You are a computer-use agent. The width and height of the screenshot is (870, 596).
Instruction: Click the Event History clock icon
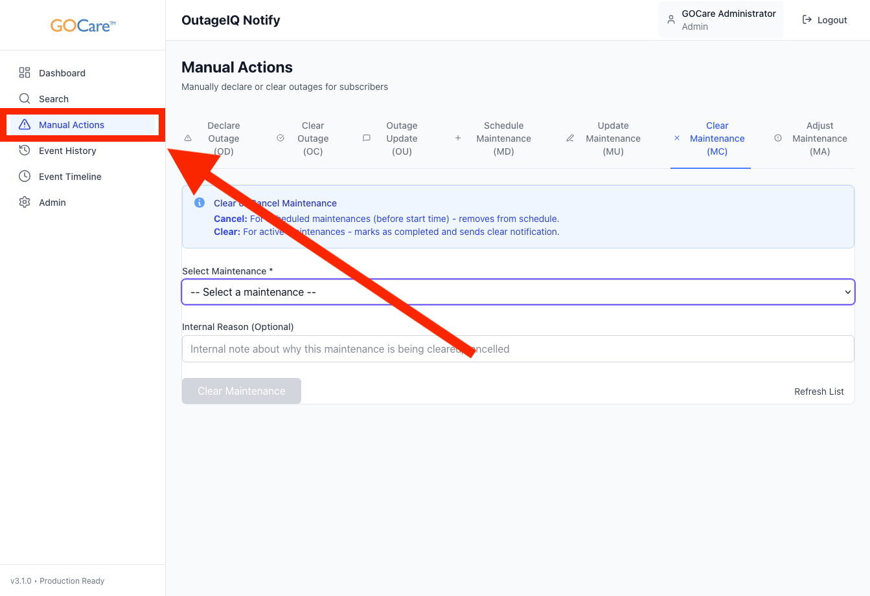point(25,151)
